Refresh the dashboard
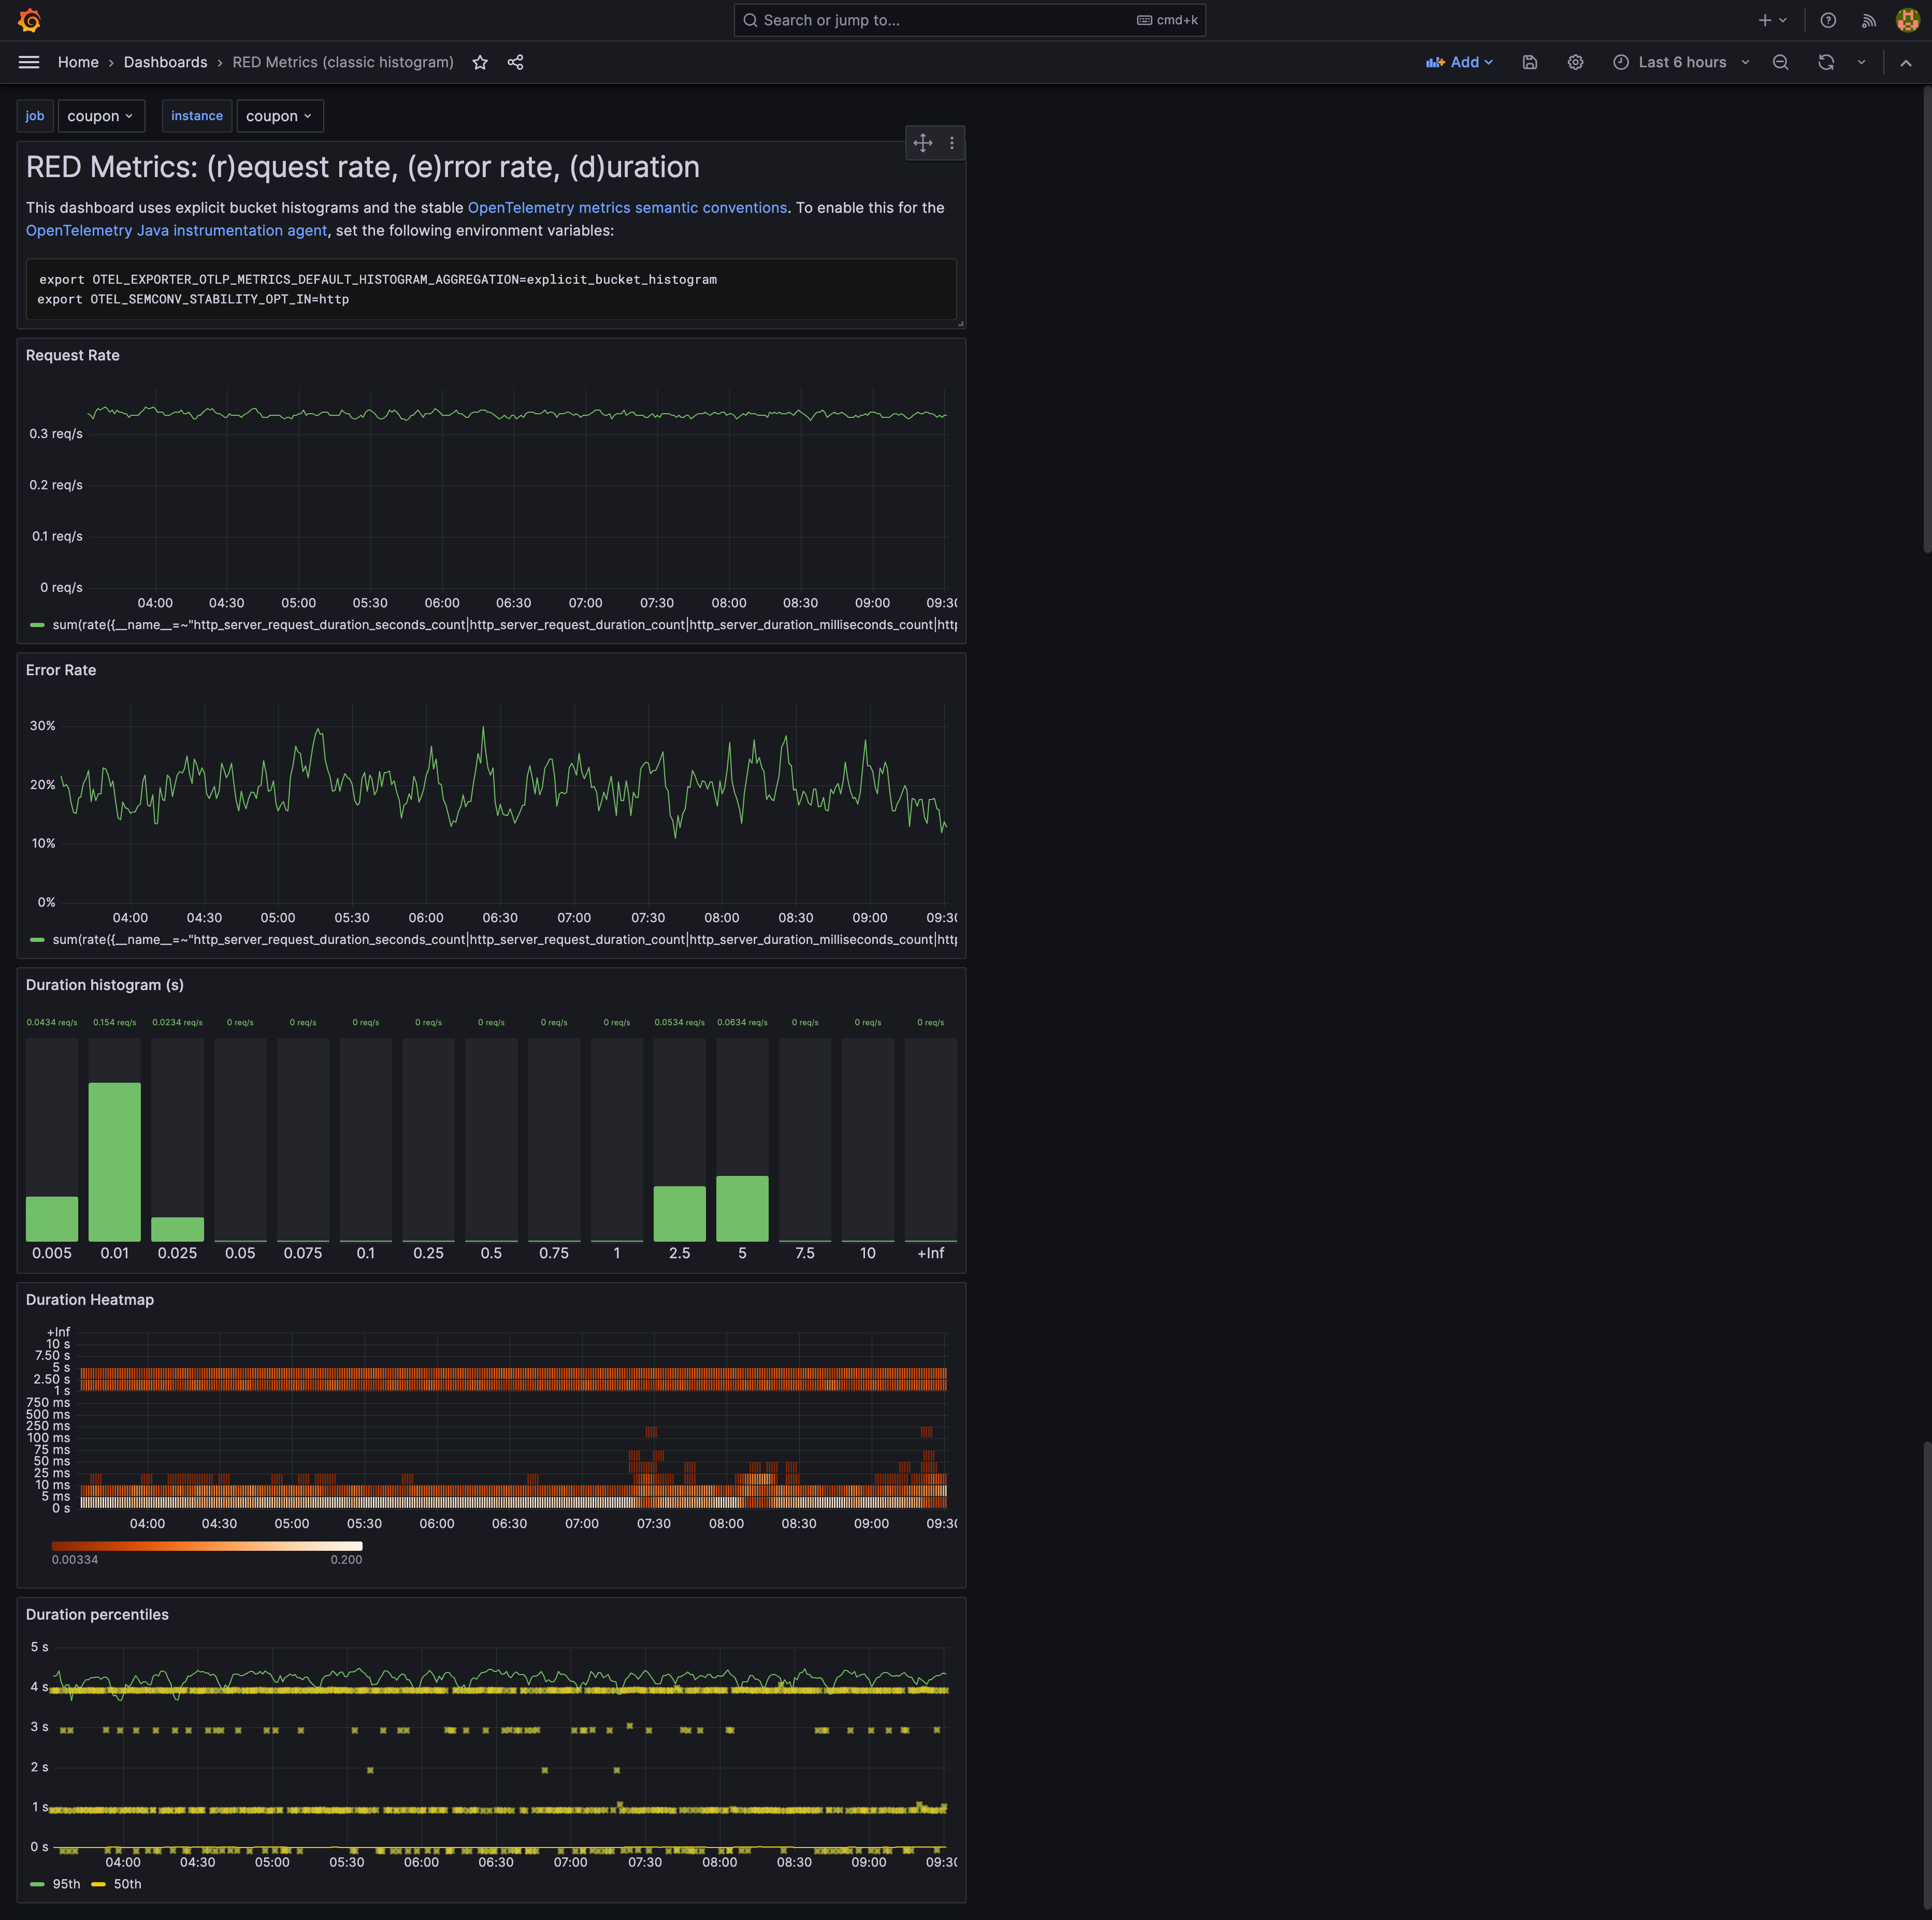This screenshot has width=1932, height=1920. pos(1826,62)
